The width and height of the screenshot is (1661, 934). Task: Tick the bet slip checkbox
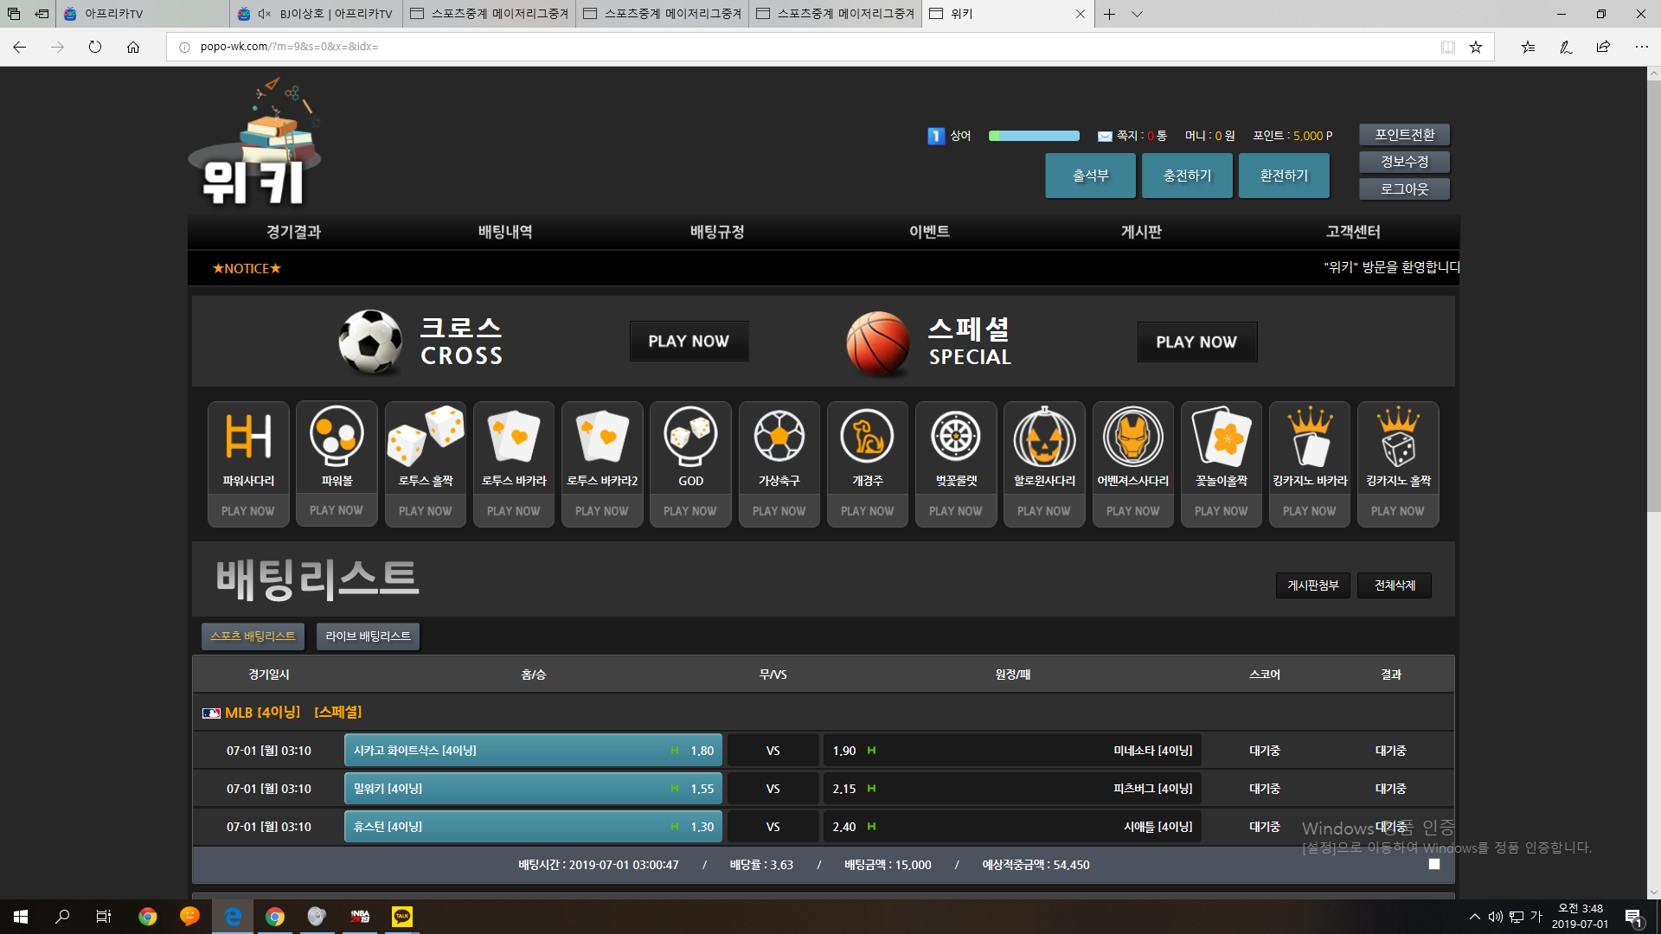(1434, 864)
